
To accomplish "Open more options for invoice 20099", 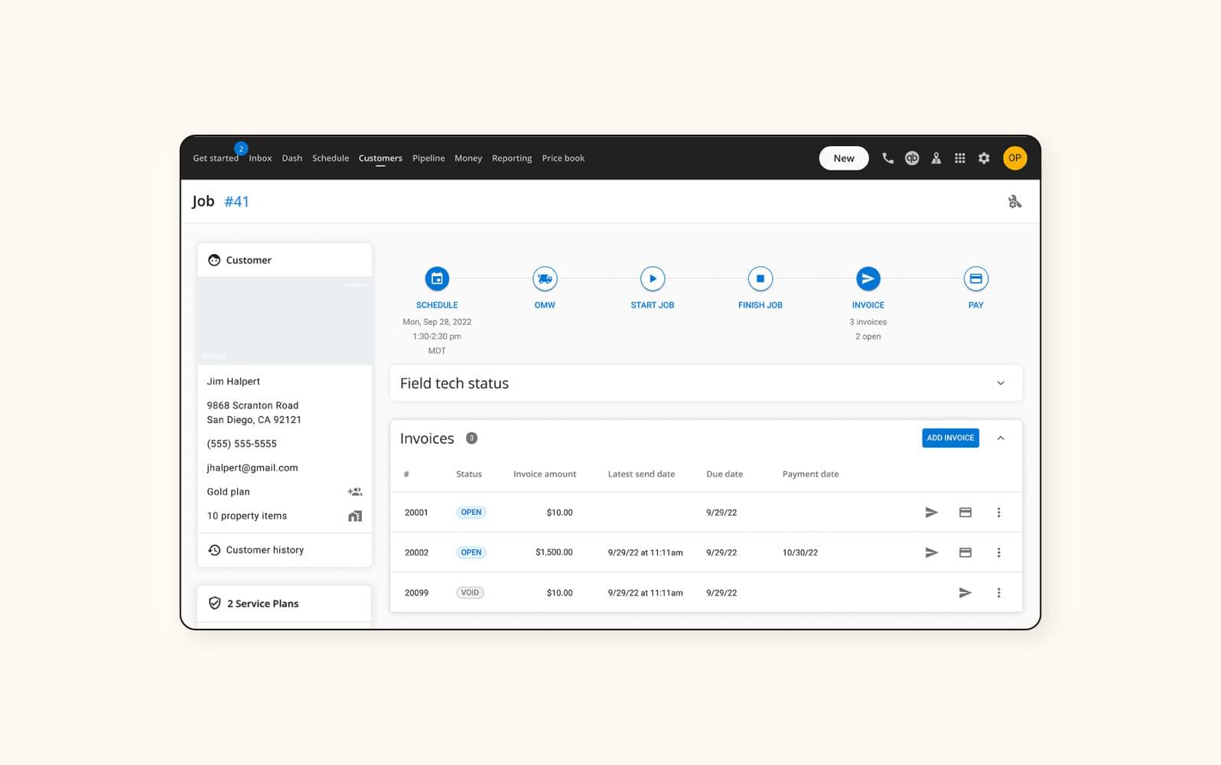I will [998, 593].
